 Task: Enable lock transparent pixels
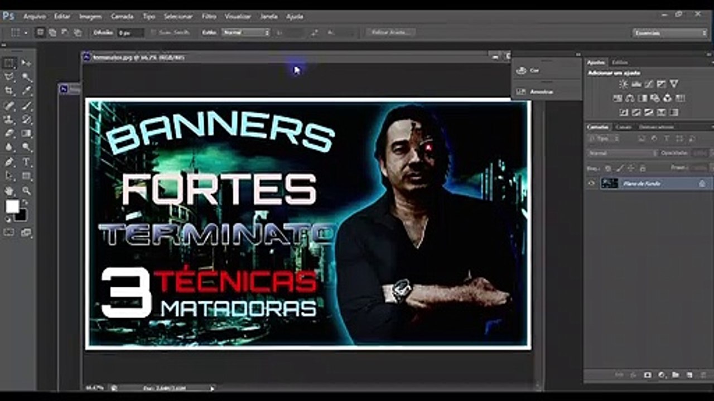point(608,168)
